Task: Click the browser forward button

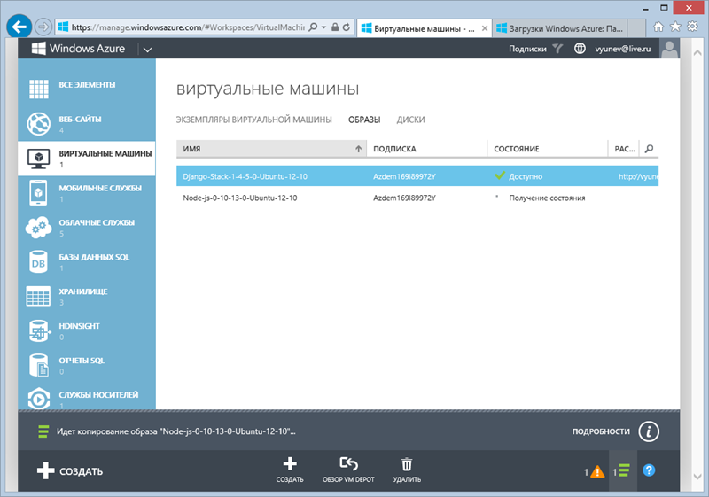Action: click(43, 27)
